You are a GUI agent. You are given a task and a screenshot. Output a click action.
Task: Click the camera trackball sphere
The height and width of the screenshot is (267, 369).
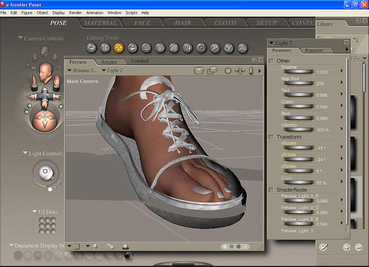44,119
